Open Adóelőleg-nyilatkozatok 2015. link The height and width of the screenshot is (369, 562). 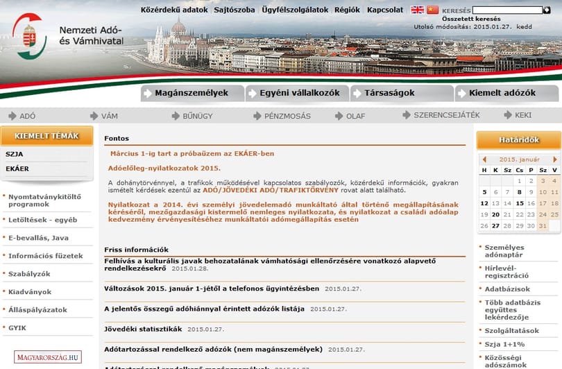(164, 168)
